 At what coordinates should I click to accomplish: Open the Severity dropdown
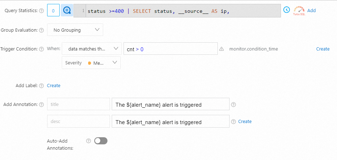pyautogui.click(x=91, y=63)
